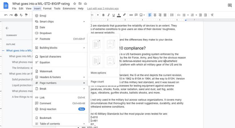Add comment from toolbar
Viewport: 235px width, 128px height.
point(136,15)
